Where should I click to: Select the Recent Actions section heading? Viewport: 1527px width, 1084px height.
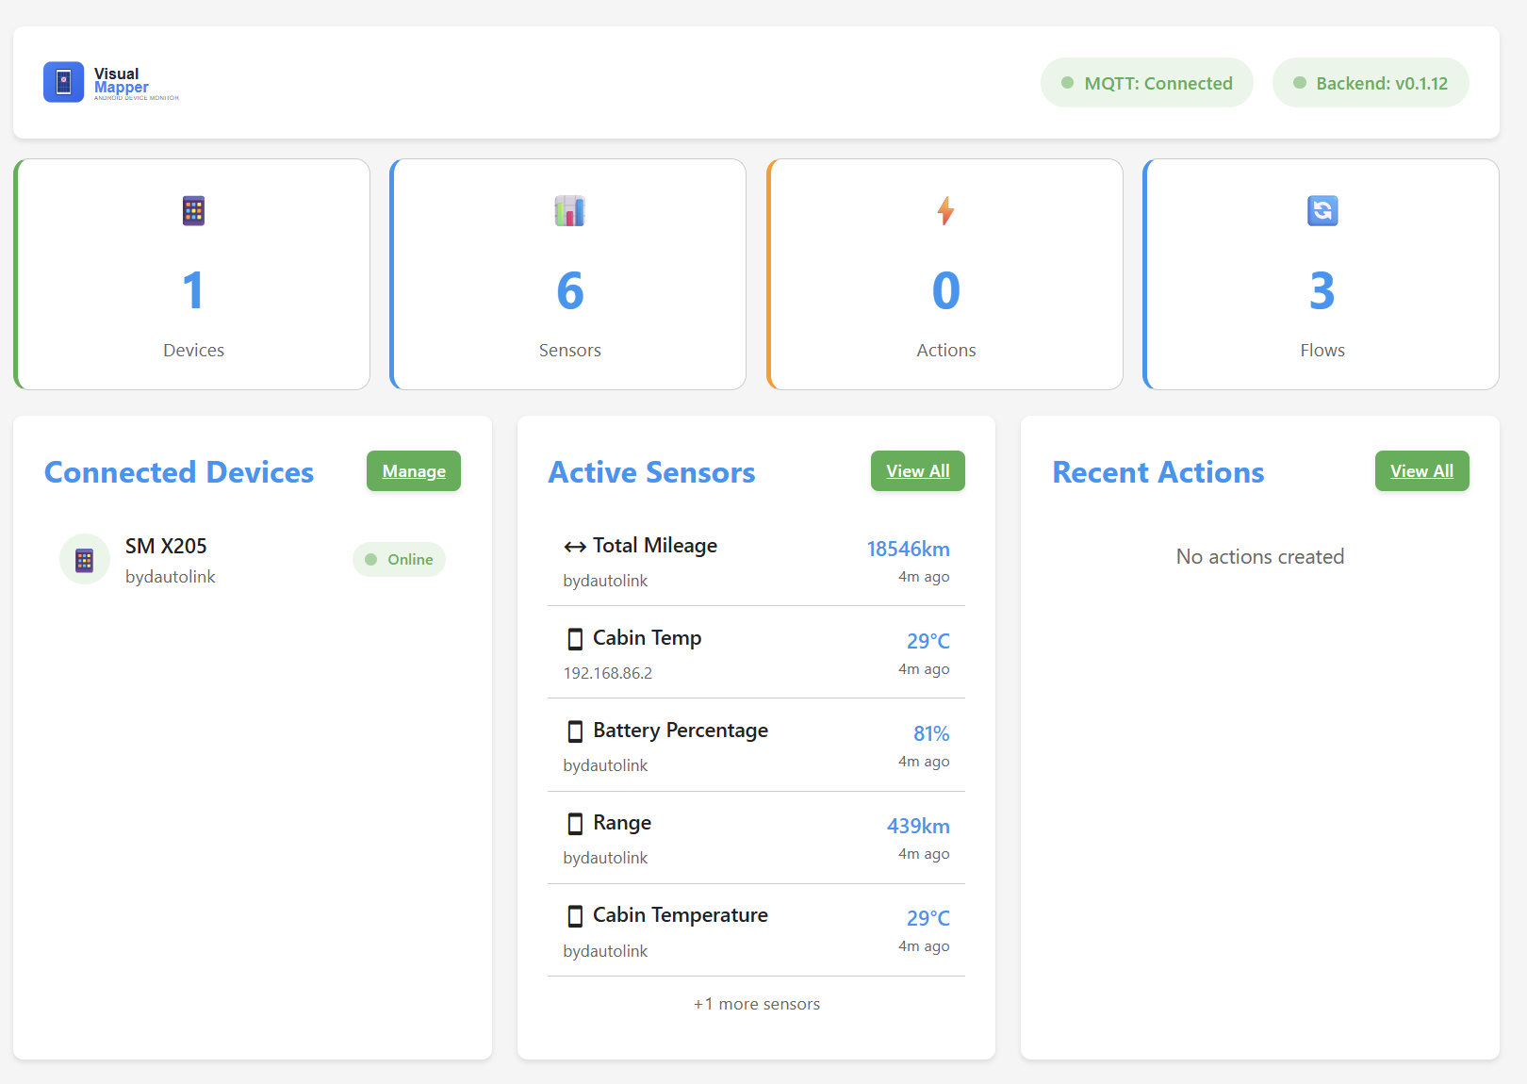(1158, 472)
